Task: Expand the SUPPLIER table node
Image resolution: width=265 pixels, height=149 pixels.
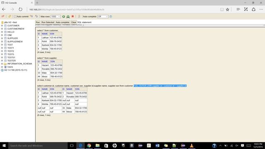Action: pos(2,38)
